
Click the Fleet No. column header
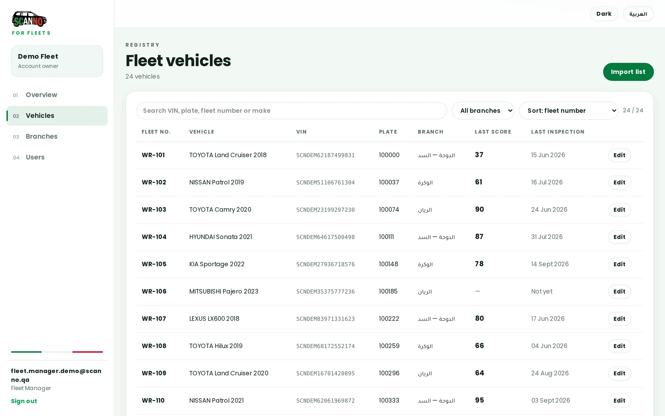click(x=156, y=132)
